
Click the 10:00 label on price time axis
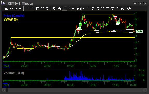[70, 66]
